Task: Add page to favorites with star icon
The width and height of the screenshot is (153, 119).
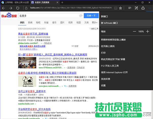Action: 121,8
